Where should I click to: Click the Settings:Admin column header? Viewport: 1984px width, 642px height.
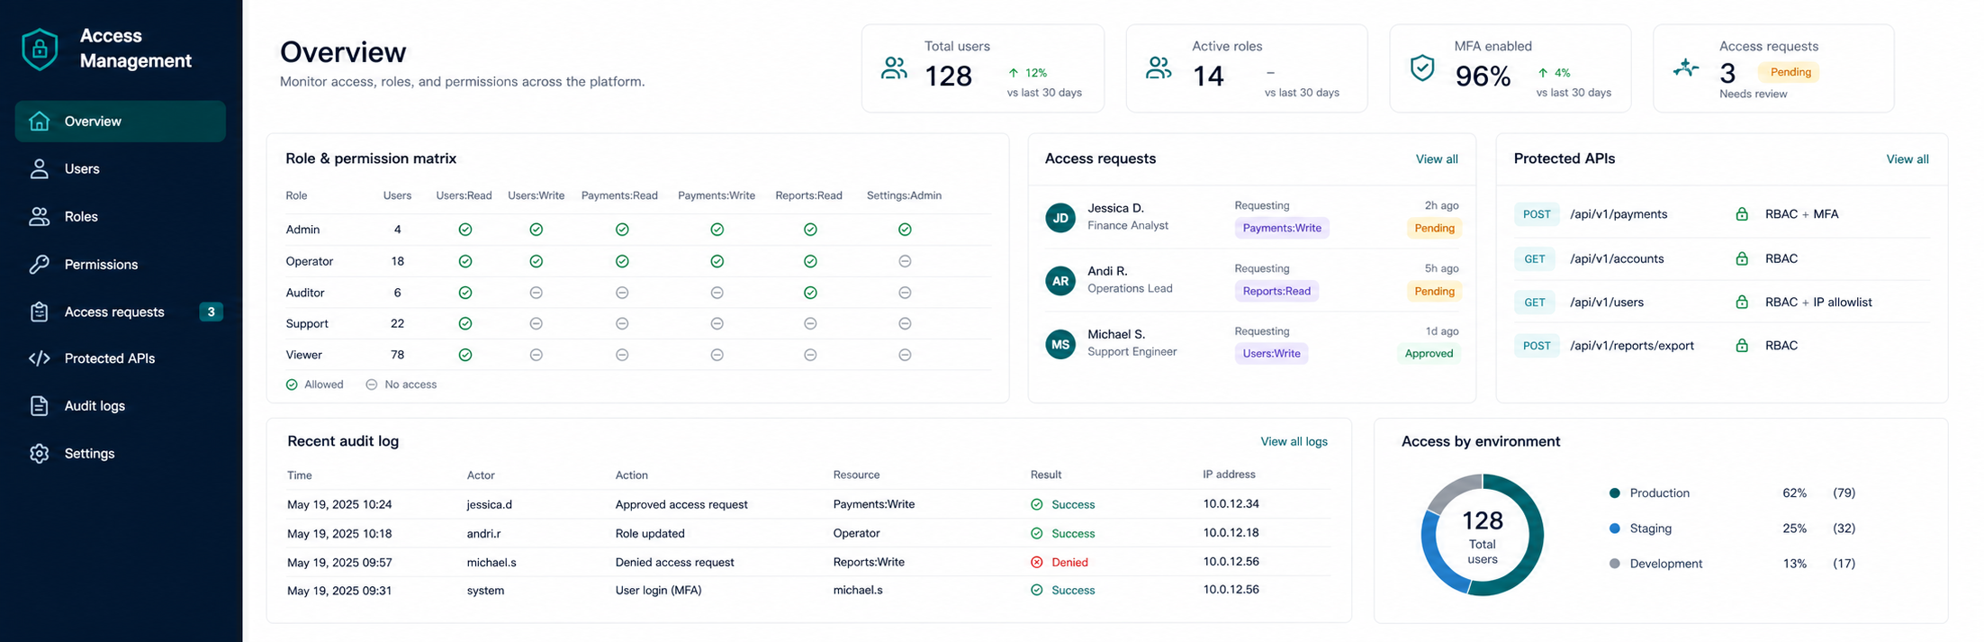904,195
